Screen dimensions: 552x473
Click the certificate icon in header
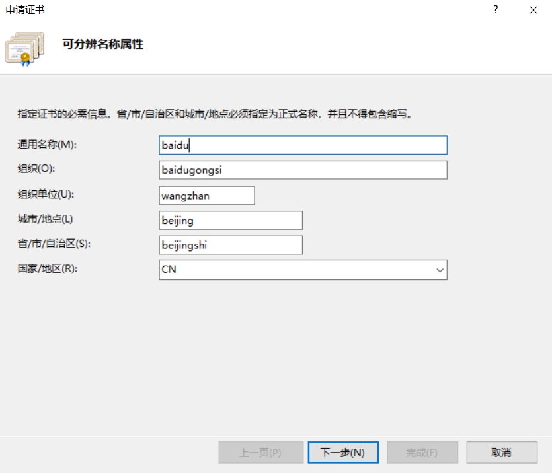point(24,49)
